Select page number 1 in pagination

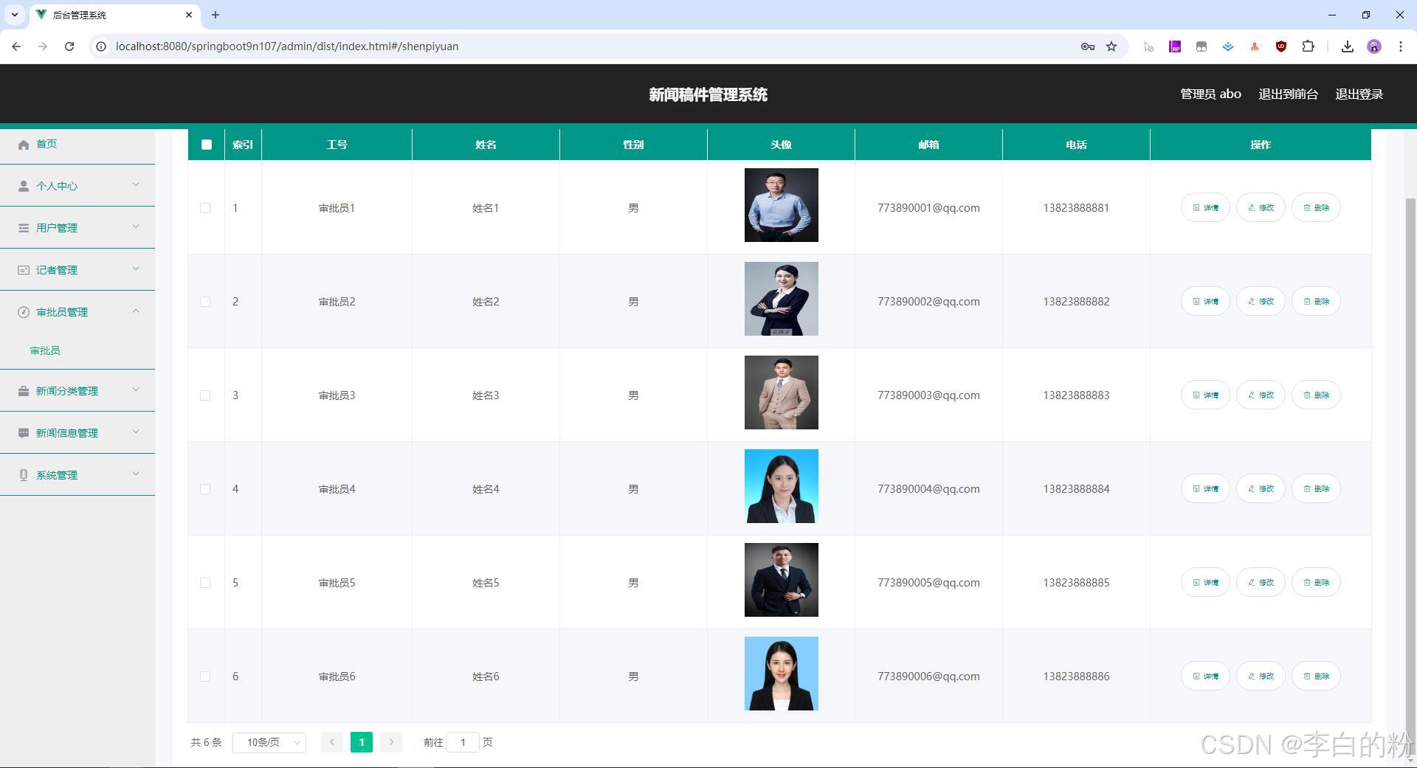362,742
